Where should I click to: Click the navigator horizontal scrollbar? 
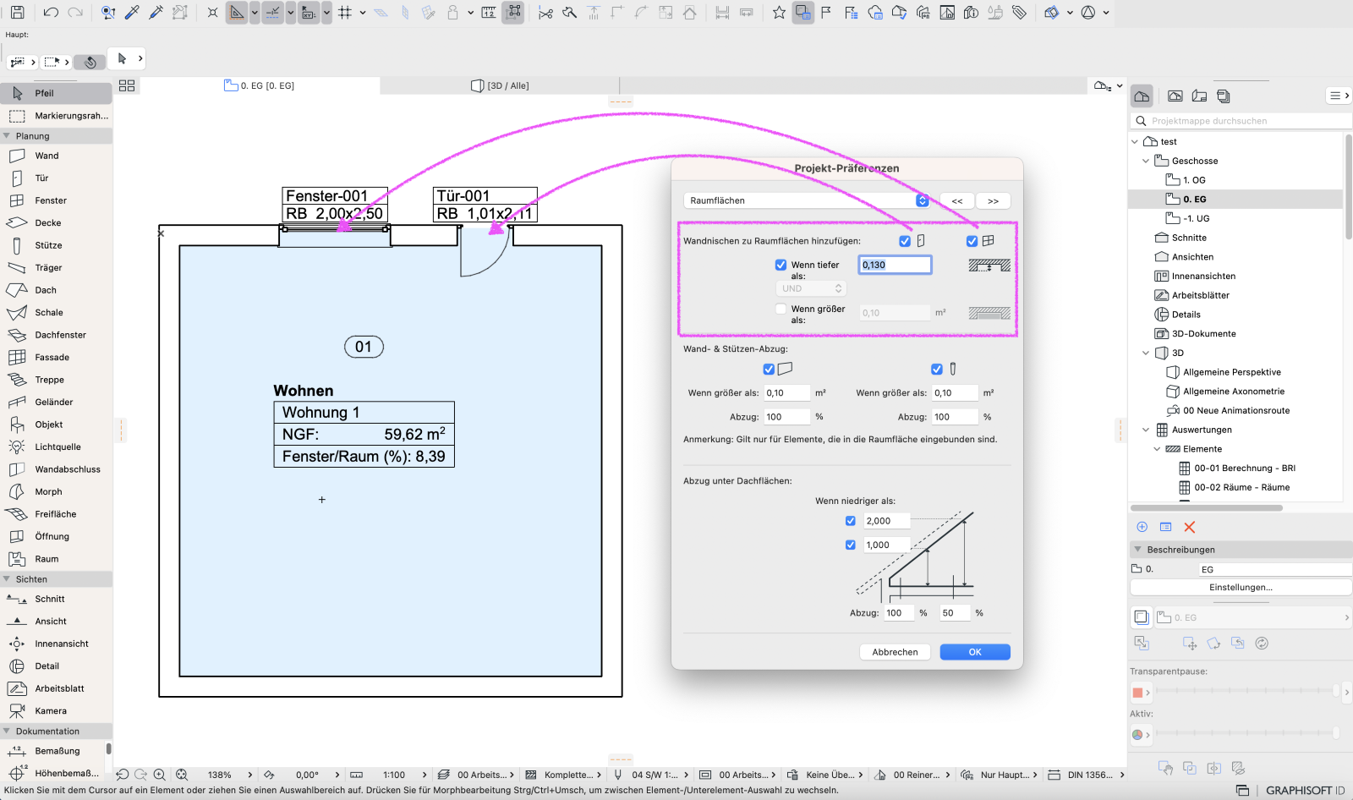pos(1207,507)
